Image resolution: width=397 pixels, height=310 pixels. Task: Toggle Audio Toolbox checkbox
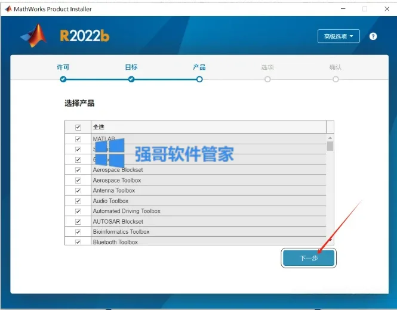[78, 201]
